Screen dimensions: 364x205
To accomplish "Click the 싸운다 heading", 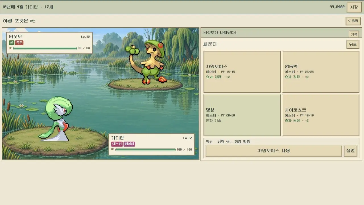I will pos(210,44).
